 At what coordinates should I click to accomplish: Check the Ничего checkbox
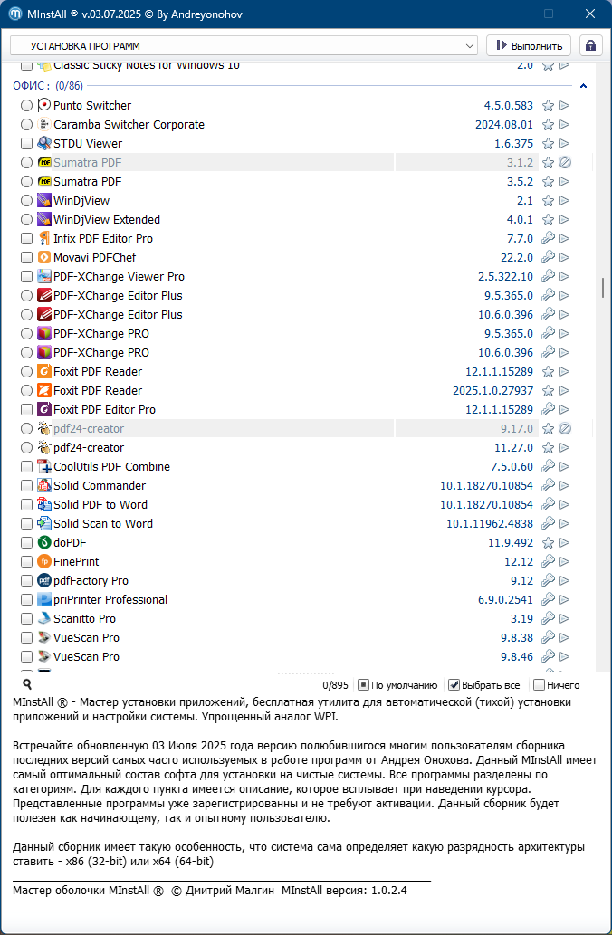pyautogui.click(x=539, y=685)
